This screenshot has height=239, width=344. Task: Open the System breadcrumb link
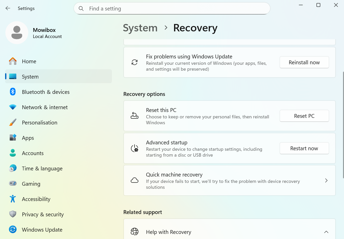(x=140, y=28)
